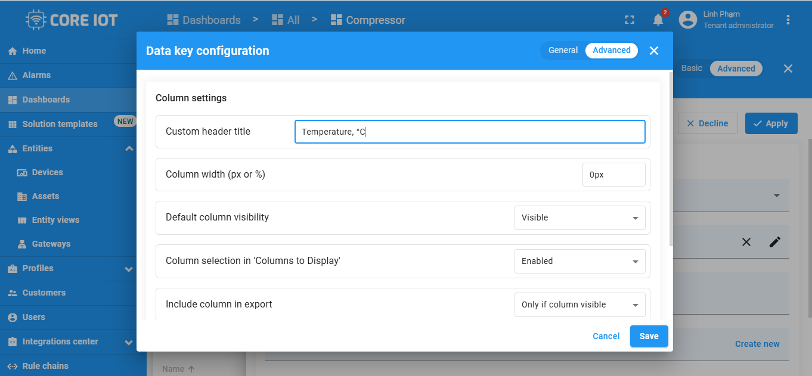Open the three-dot user menu

tap(788, 20)
